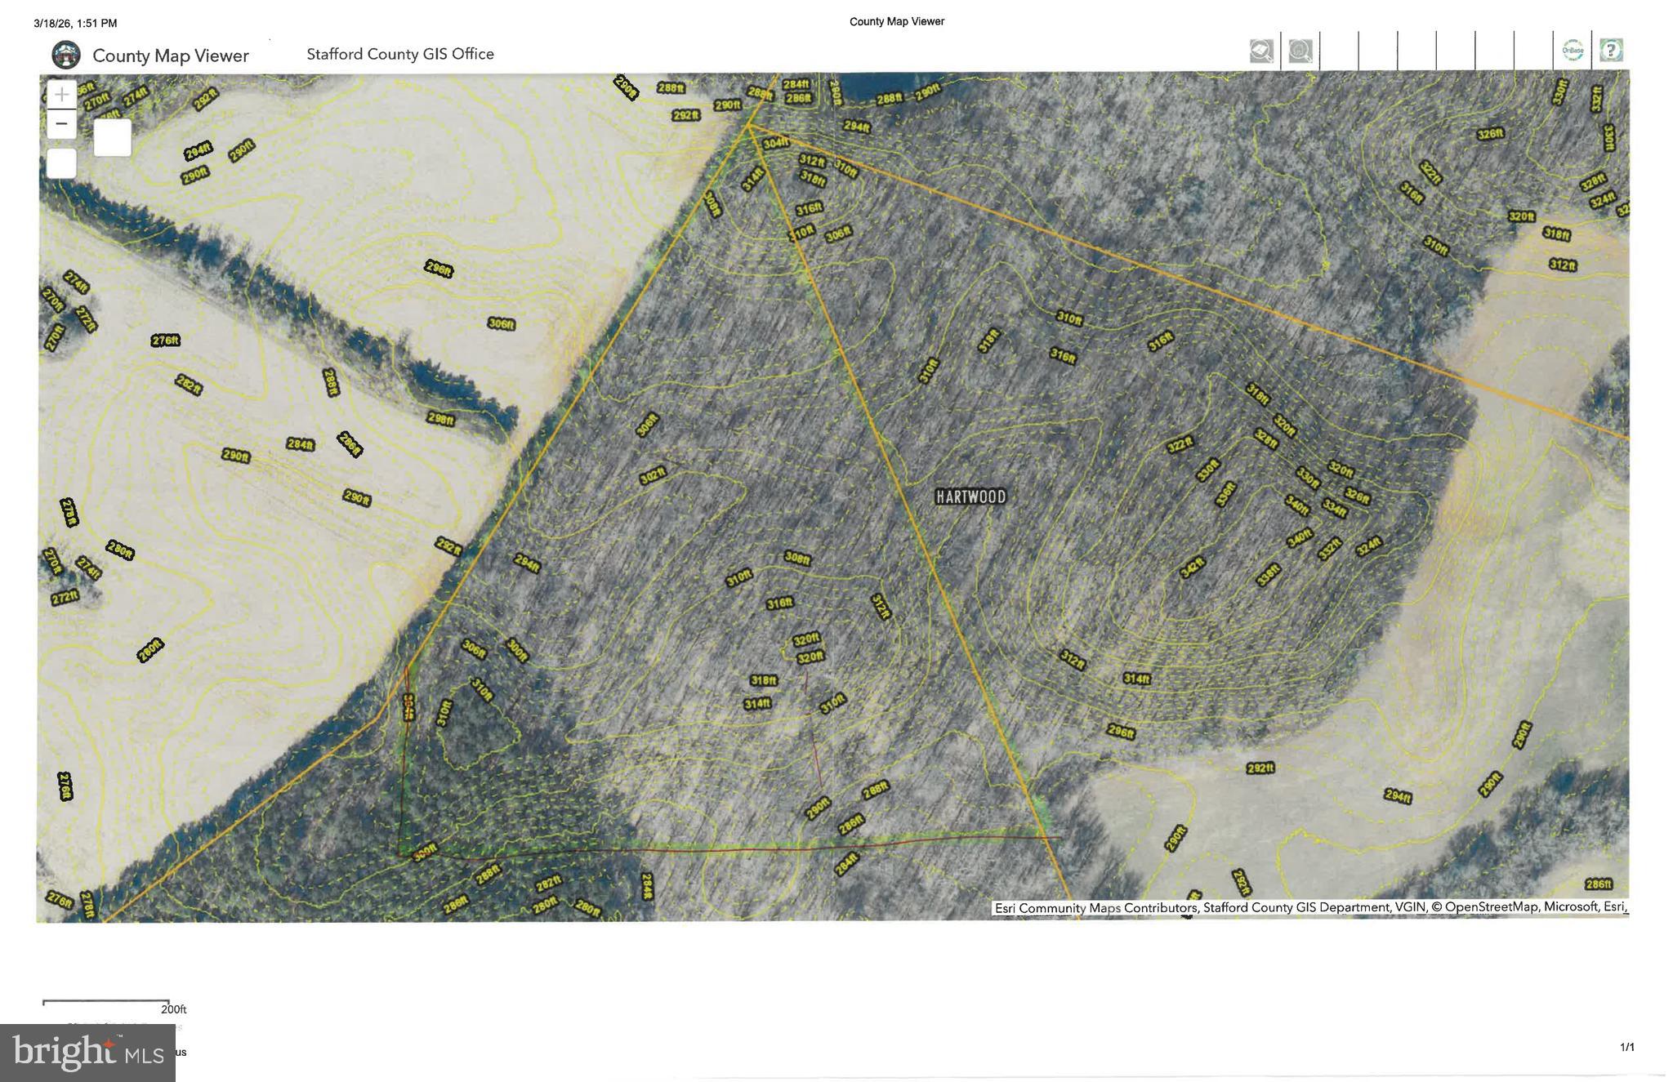Click the 200ft scale bar
Screen dimensions: 1673x1082
coord(106,1003)
